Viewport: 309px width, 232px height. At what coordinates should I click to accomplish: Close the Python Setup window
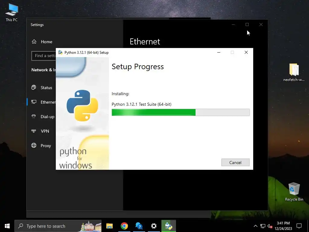coord(246,52)
